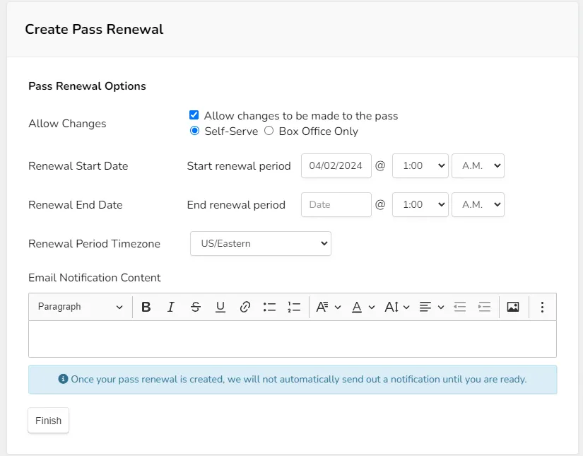Click the Create Pass Renewal heading

(94, 30)
